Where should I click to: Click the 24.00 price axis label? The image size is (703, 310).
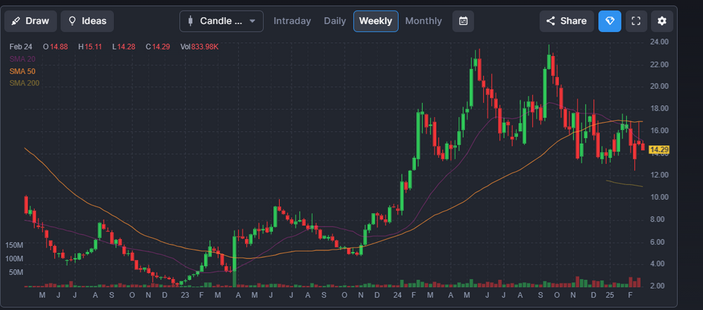[659, 41]
